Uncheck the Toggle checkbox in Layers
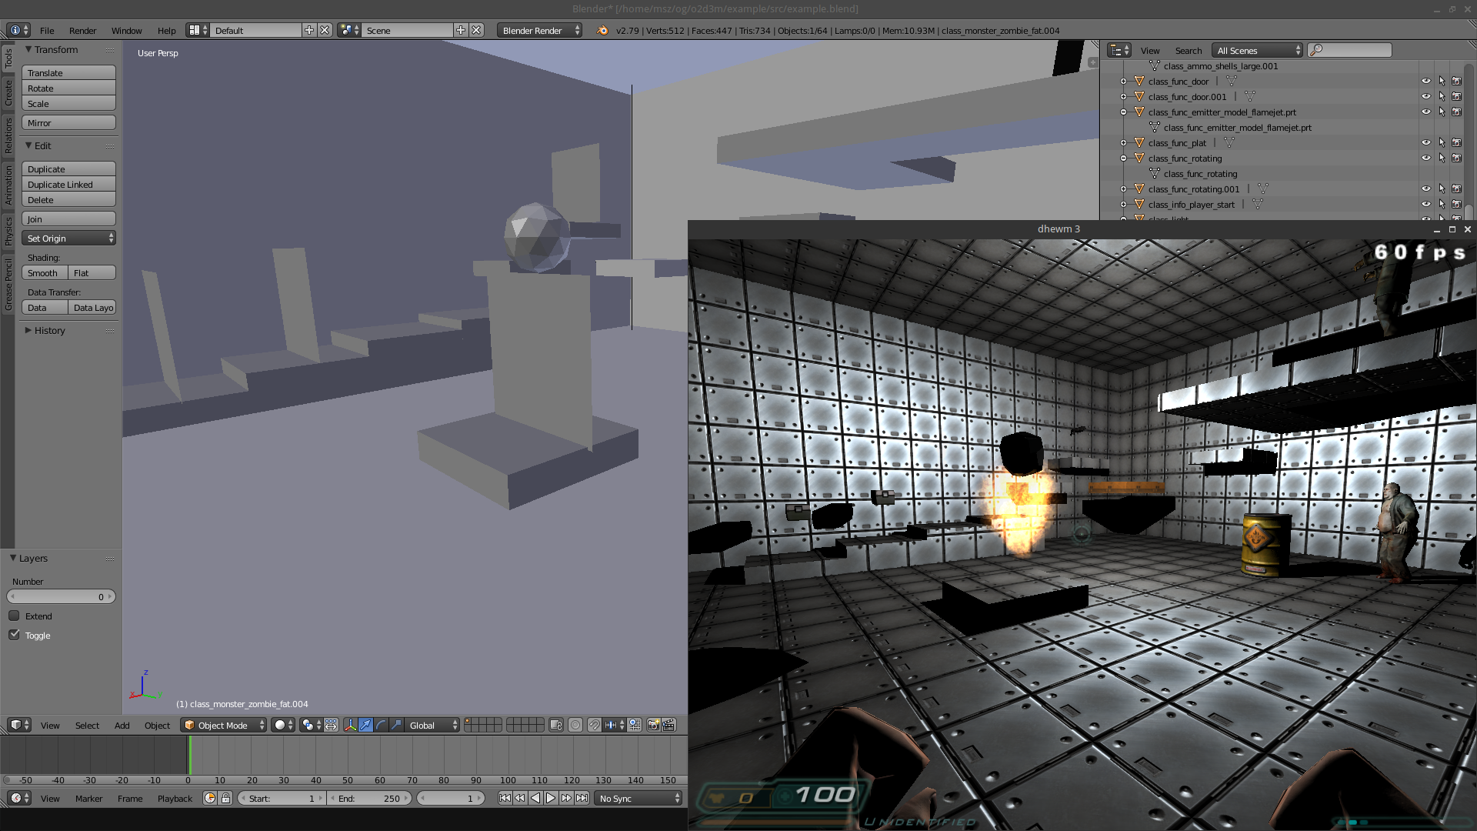The height and width of the screenshot is (831, 1477). point(14,635)
